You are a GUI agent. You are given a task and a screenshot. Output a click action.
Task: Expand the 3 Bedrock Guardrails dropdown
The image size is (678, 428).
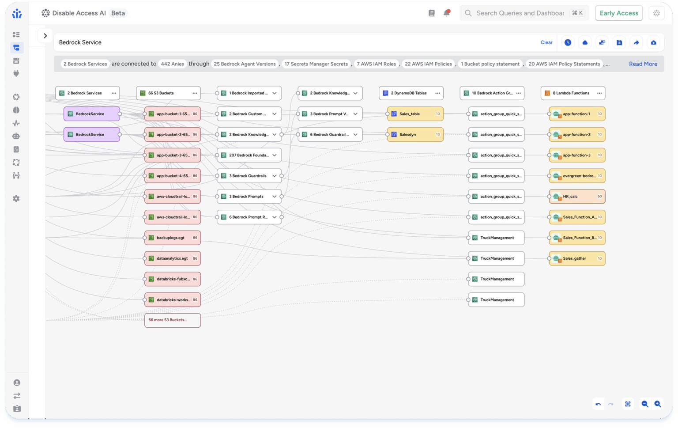point(274,176)
